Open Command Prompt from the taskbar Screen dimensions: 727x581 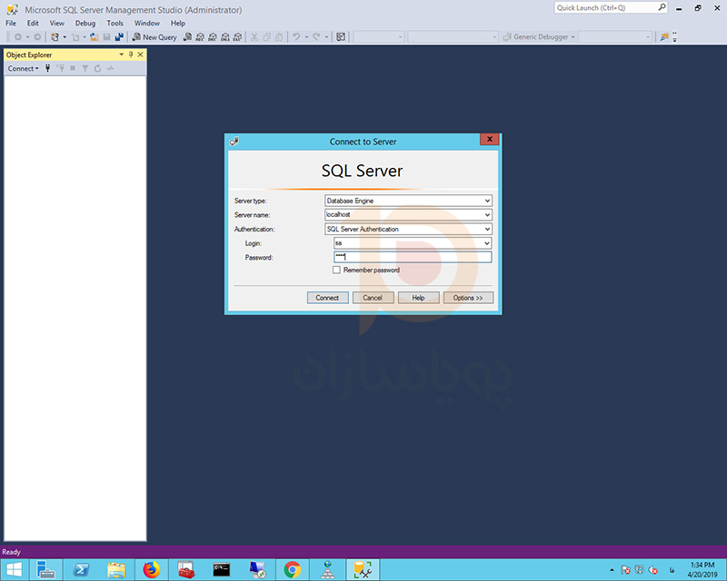click(222, 569)
